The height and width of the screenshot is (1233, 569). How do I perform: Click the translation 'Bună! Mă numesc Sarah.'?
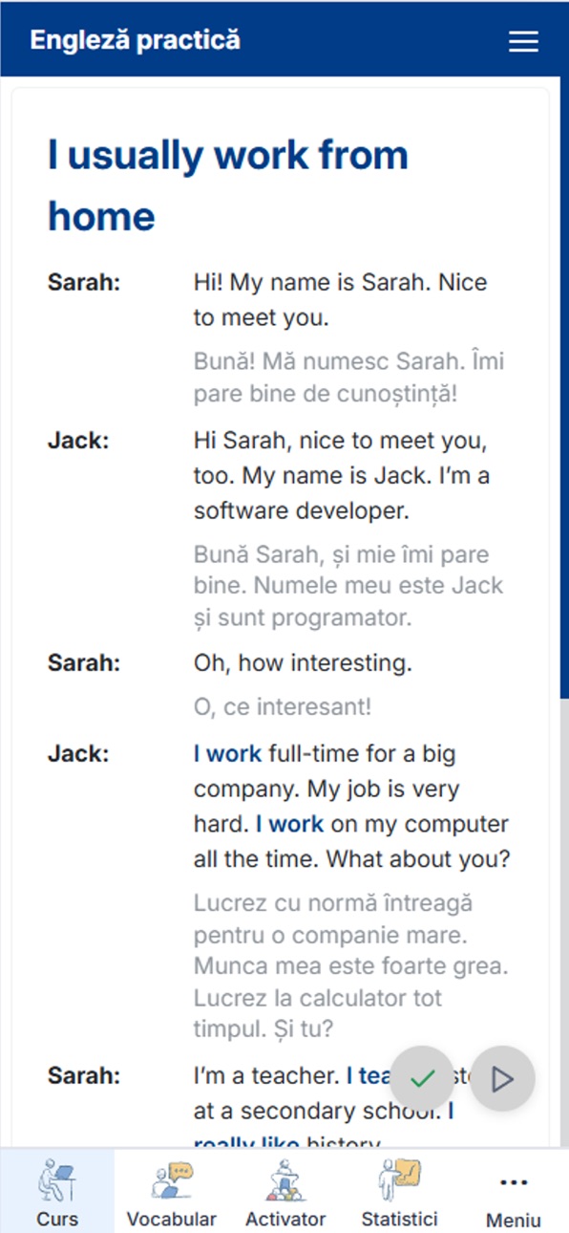click(x=327, y=363)
